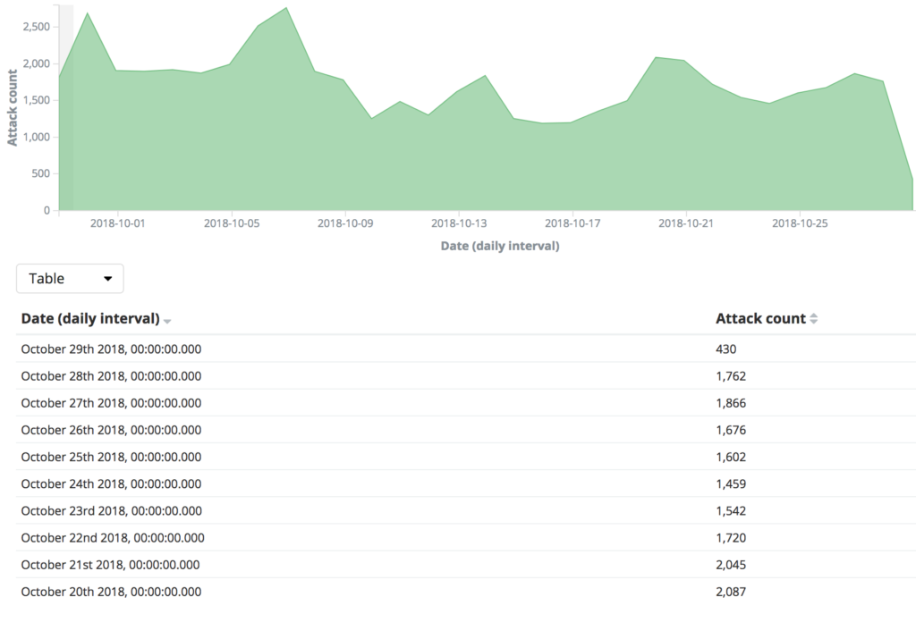This screenshot has height=622, width=916.
Task: Sort by Attack count arrows icon
Action: [814, 318]
